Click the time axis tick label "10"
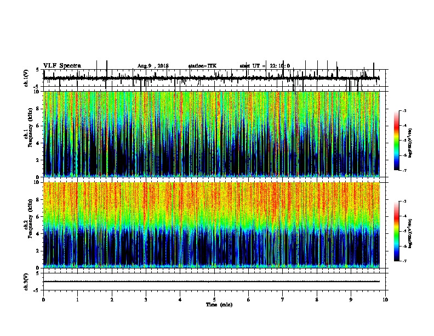 (385, 300)
